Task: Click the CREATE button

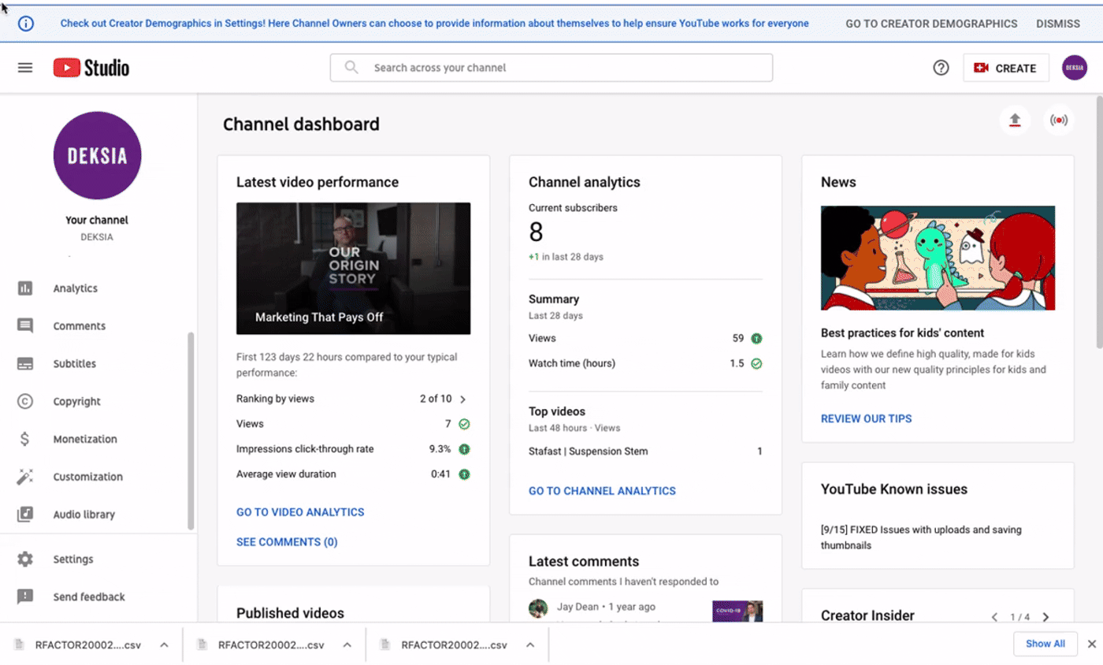Action: point(1005,68)
